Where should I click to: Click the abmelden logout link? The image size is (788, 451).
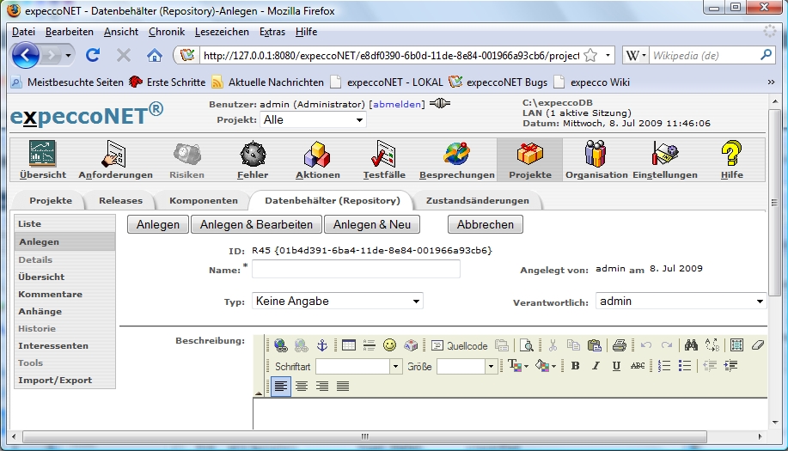click(x=396, y=104)
